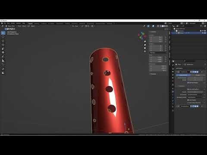Open the View Layer properties tab
Image resolution: width=207 pixels, height=155 pixels.
pos(173,75)
